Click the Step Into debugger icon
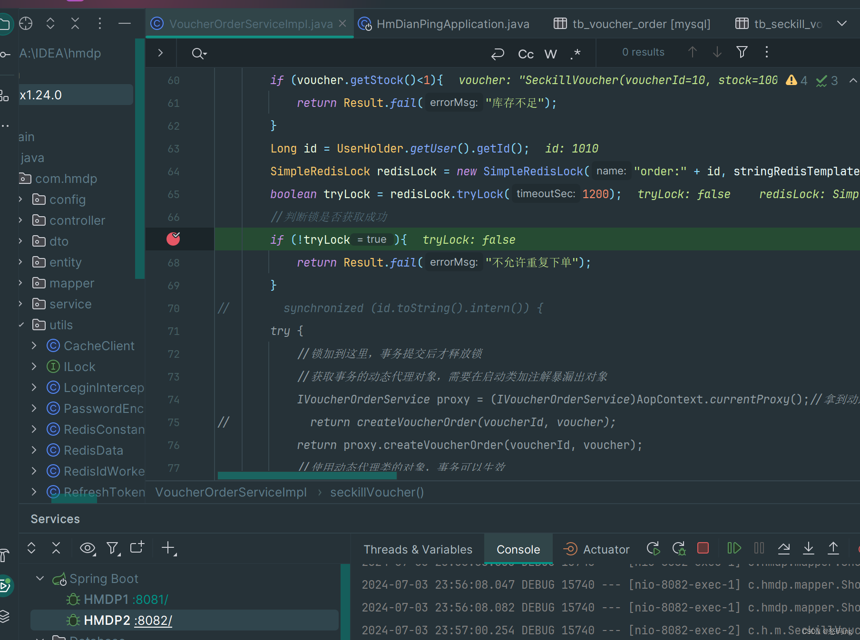This screenshot has height=640, width=860. tap(808, 548)
